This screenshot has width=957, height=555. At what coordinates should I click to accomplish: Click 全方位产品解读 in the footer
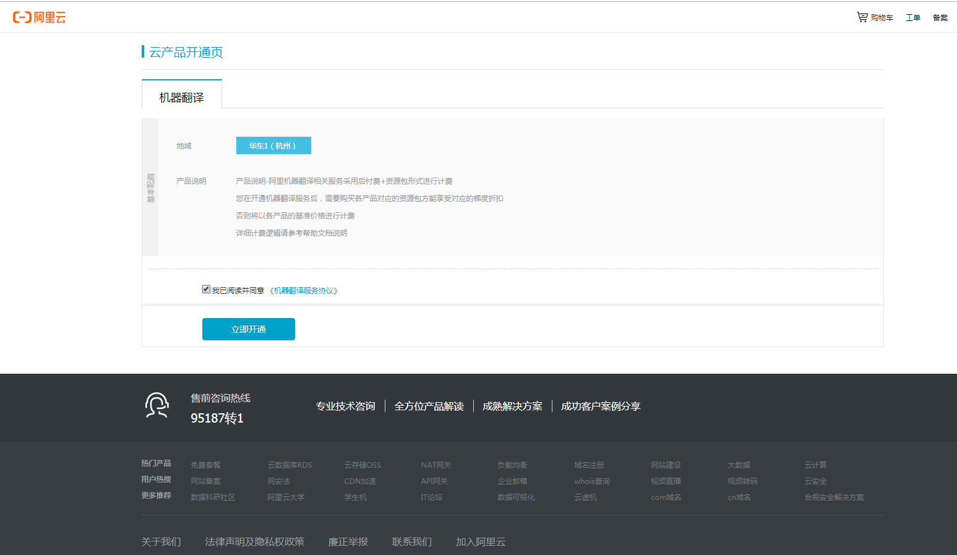point(429,406)
